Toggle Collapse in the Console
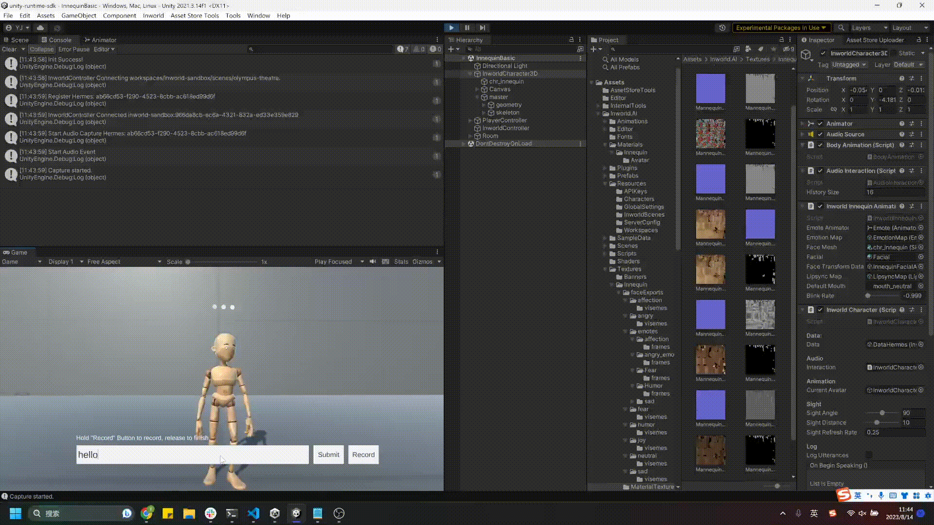 (x=42, y=49)
